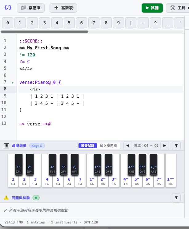Play the C5 white key
189x229 pixels.
[92, 181]
